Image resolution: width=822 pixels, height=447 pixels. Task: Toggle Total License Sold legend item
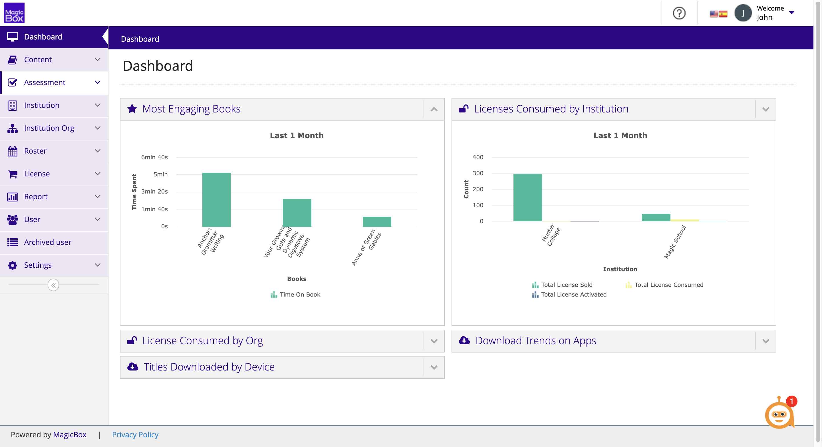point(562,285)
